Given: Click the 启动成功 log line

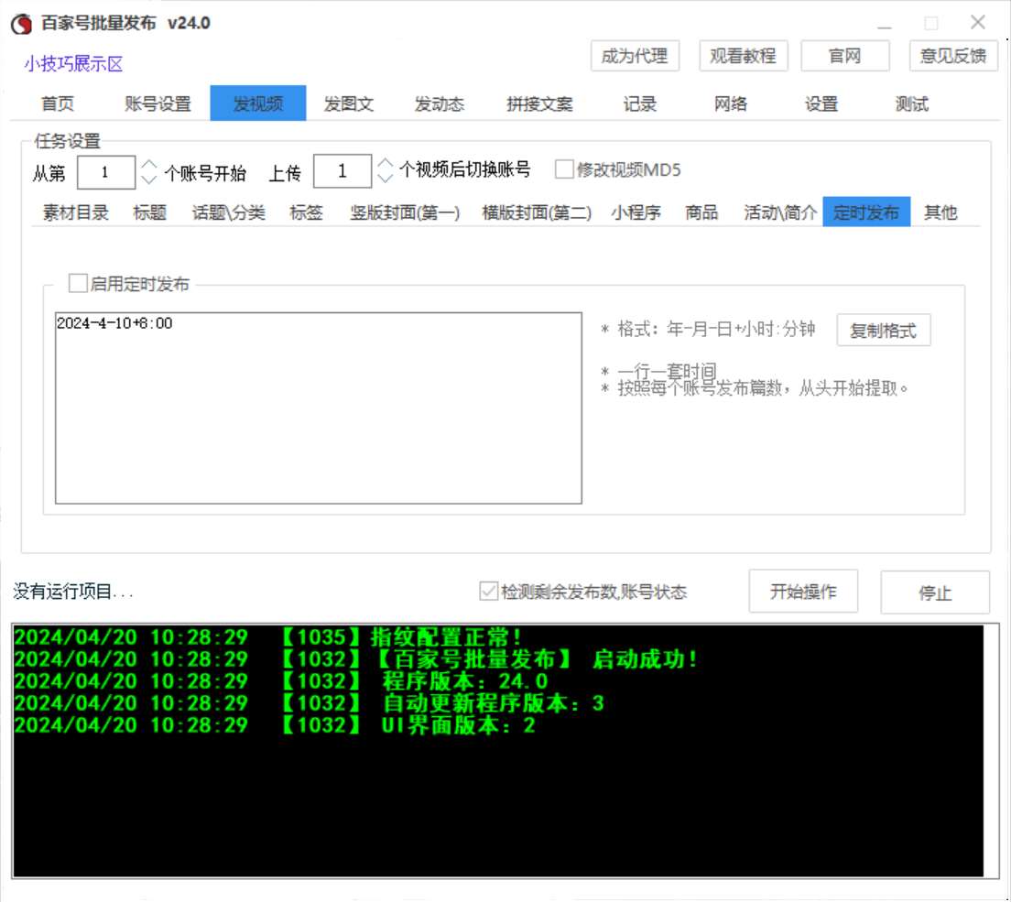Looking at the screenshot, I should click(x=356, y=659).
